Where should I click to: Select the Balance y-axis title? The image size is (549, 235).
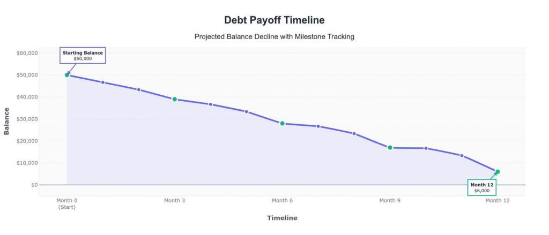pos(7,121)
